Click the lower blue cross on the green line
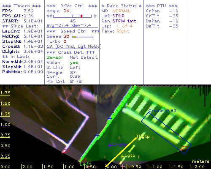 pyautogui.click(x=97, y=136)
